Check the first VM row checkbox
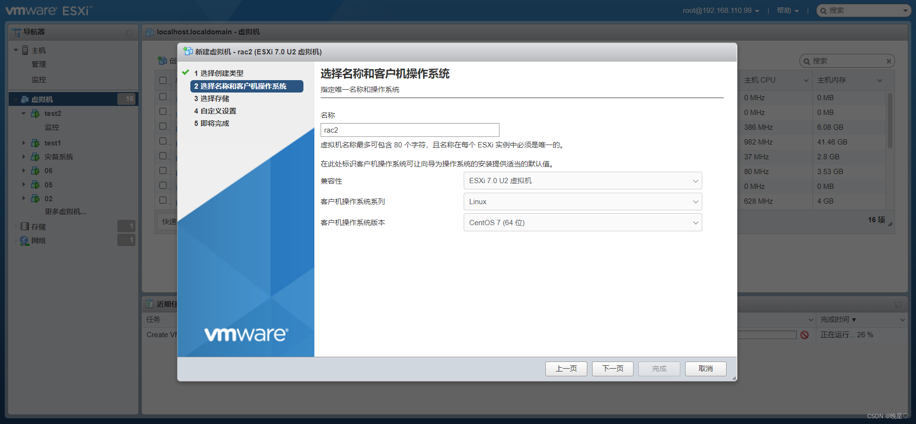Viewport: 916px width, 424px height. [x=163, y=97]
